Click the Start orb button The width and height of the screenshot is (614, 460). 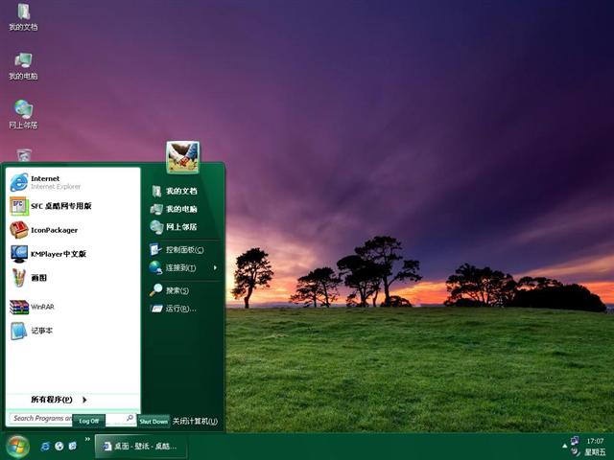(x=17, y=446)
